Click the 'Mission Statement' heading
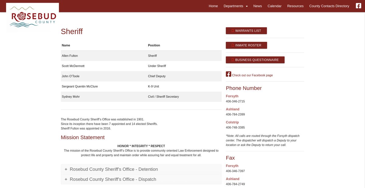 click(x=83, y=137)
